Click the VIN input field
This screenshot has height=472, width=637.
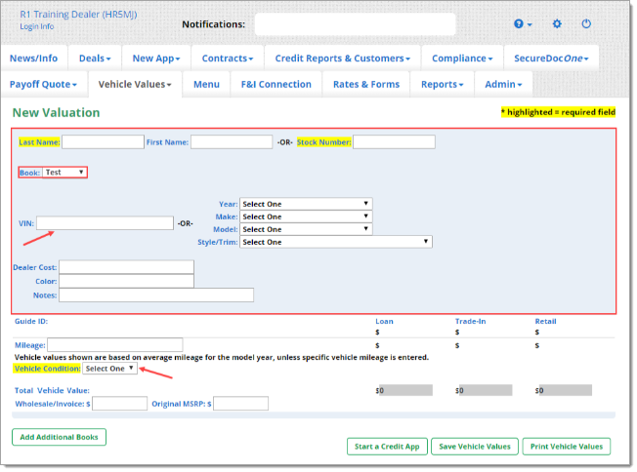tap(105, 223)
